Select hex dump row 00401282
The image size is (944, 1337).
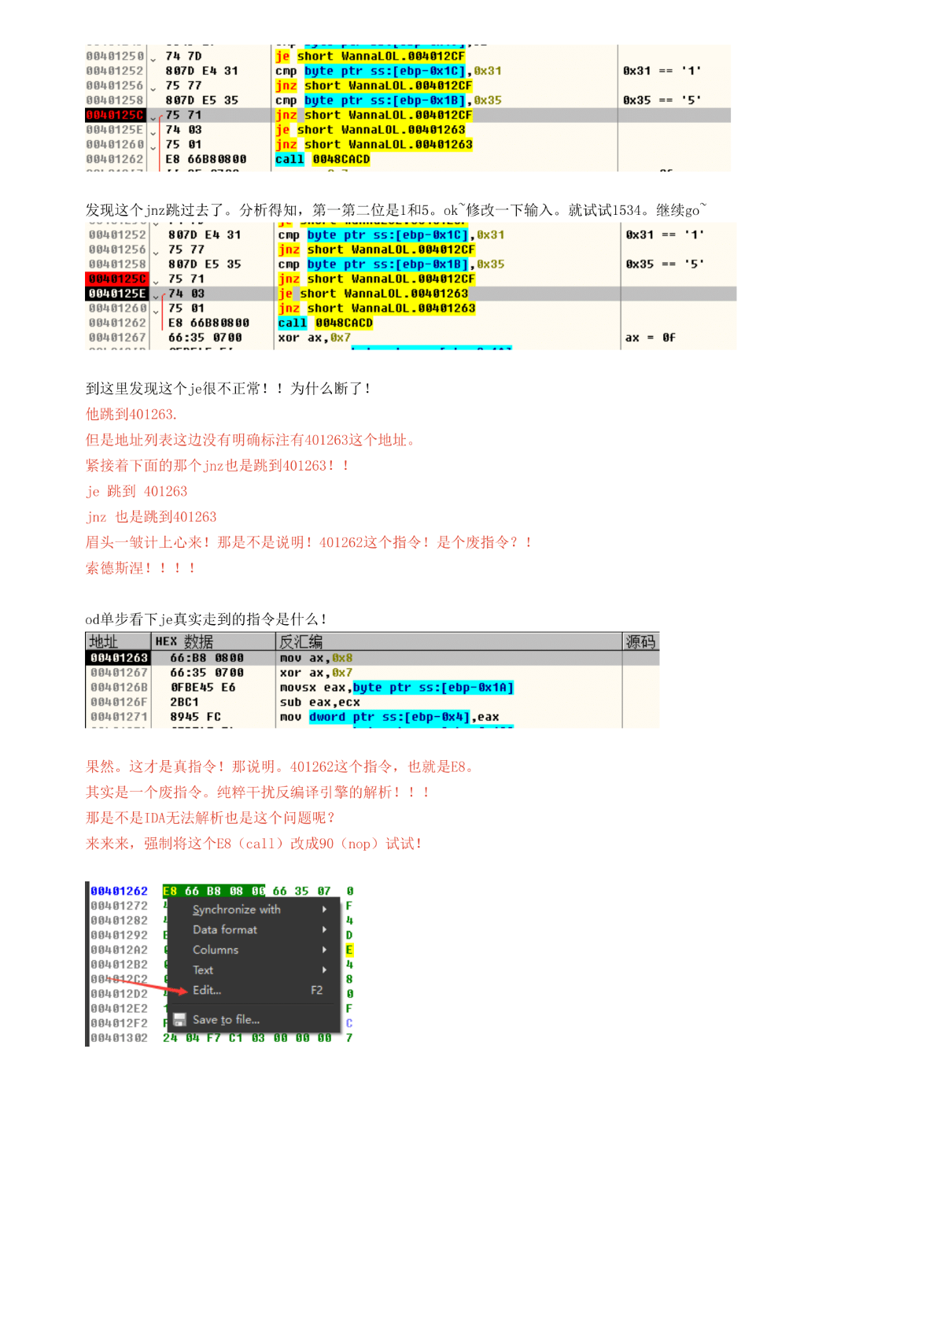click(119, 921)
